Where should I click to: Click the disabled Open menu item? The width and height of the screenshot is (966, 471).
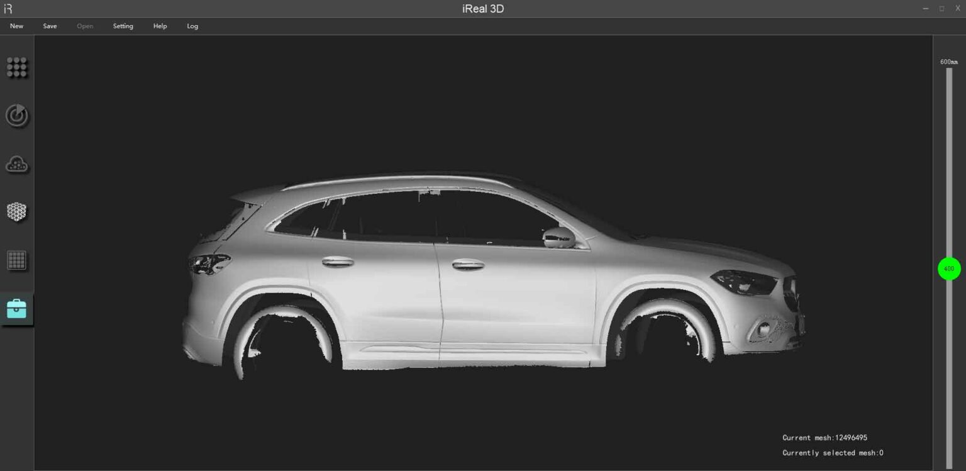pyautogui.click(x=85, y=26)
